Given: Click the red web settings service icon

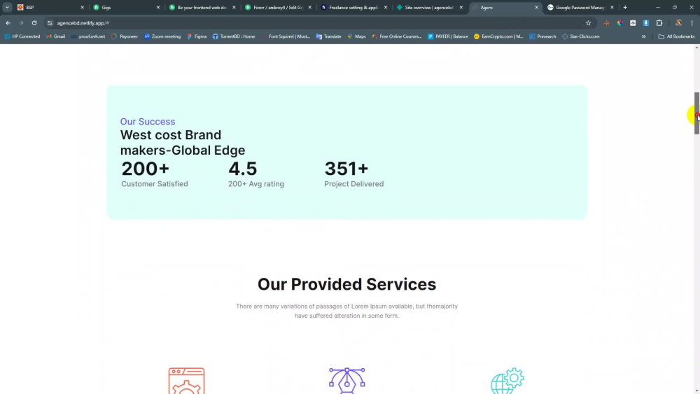Looking at the screenshot, I should click(x=187, y=381).
